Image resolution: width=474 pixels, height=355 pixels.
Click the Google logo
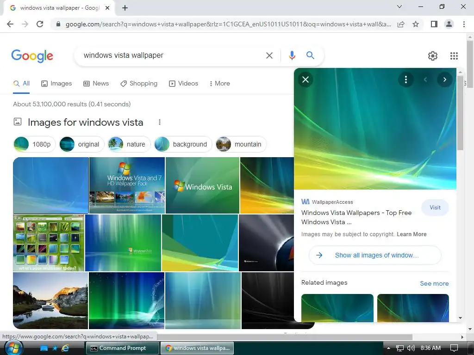pos(32,56)
